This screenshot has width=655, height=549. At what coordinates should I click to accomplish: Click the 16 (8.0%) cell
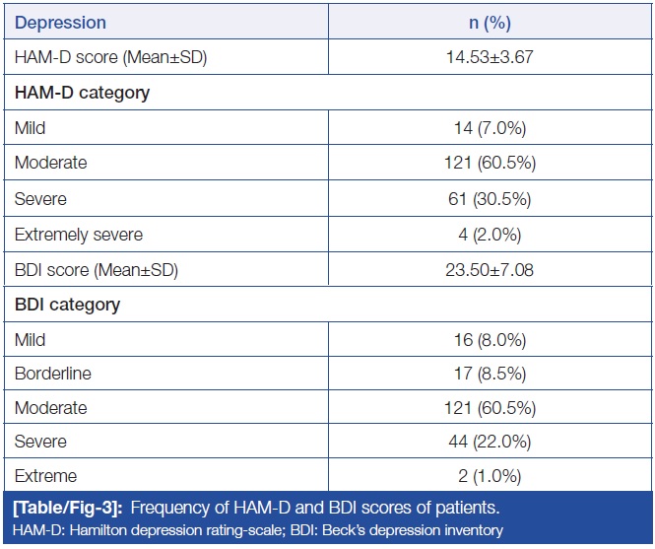point(490,340)
